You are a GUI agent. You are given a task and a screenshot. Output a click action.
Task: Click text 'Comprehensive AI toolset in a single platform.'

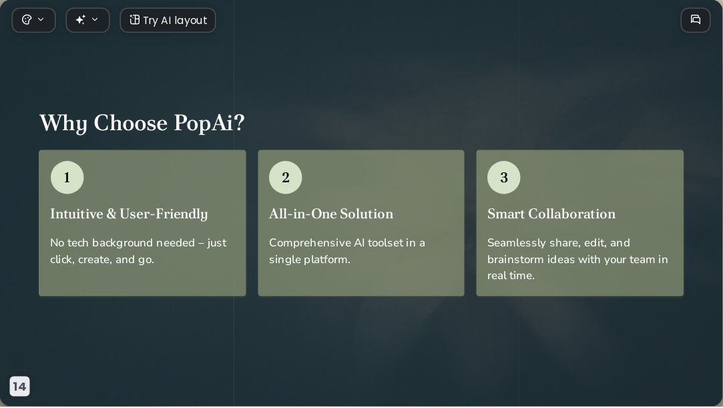coord(346,251)
